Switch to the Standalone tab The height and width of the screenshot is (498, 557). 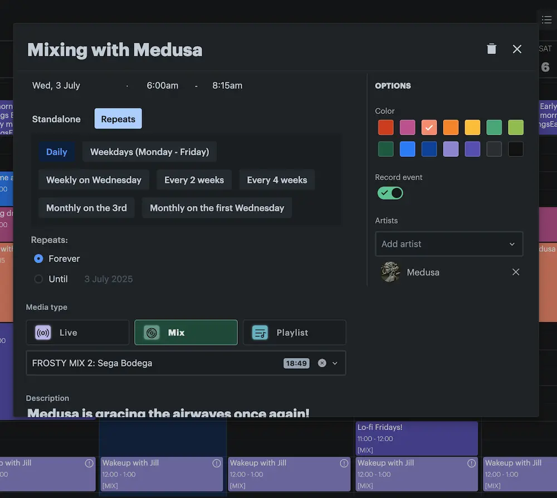click(56, 119)
